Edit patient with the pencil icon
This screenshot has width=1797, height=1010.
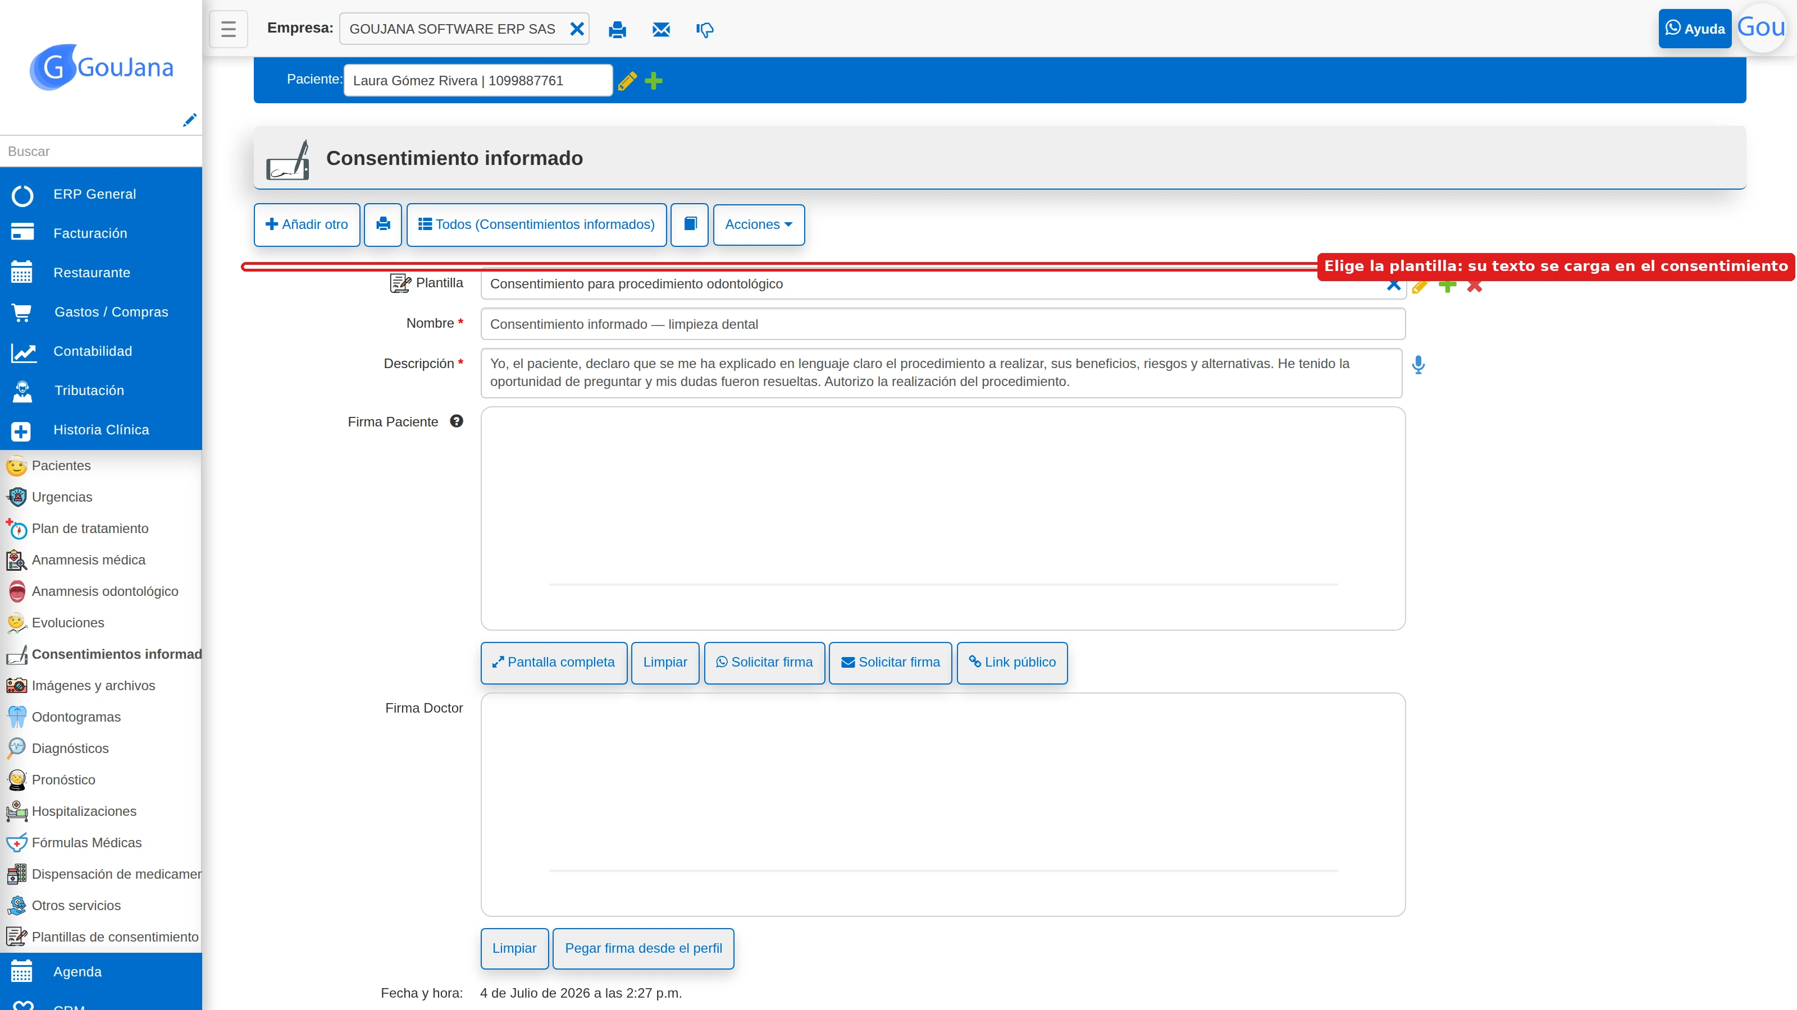(x=627, y=81)
